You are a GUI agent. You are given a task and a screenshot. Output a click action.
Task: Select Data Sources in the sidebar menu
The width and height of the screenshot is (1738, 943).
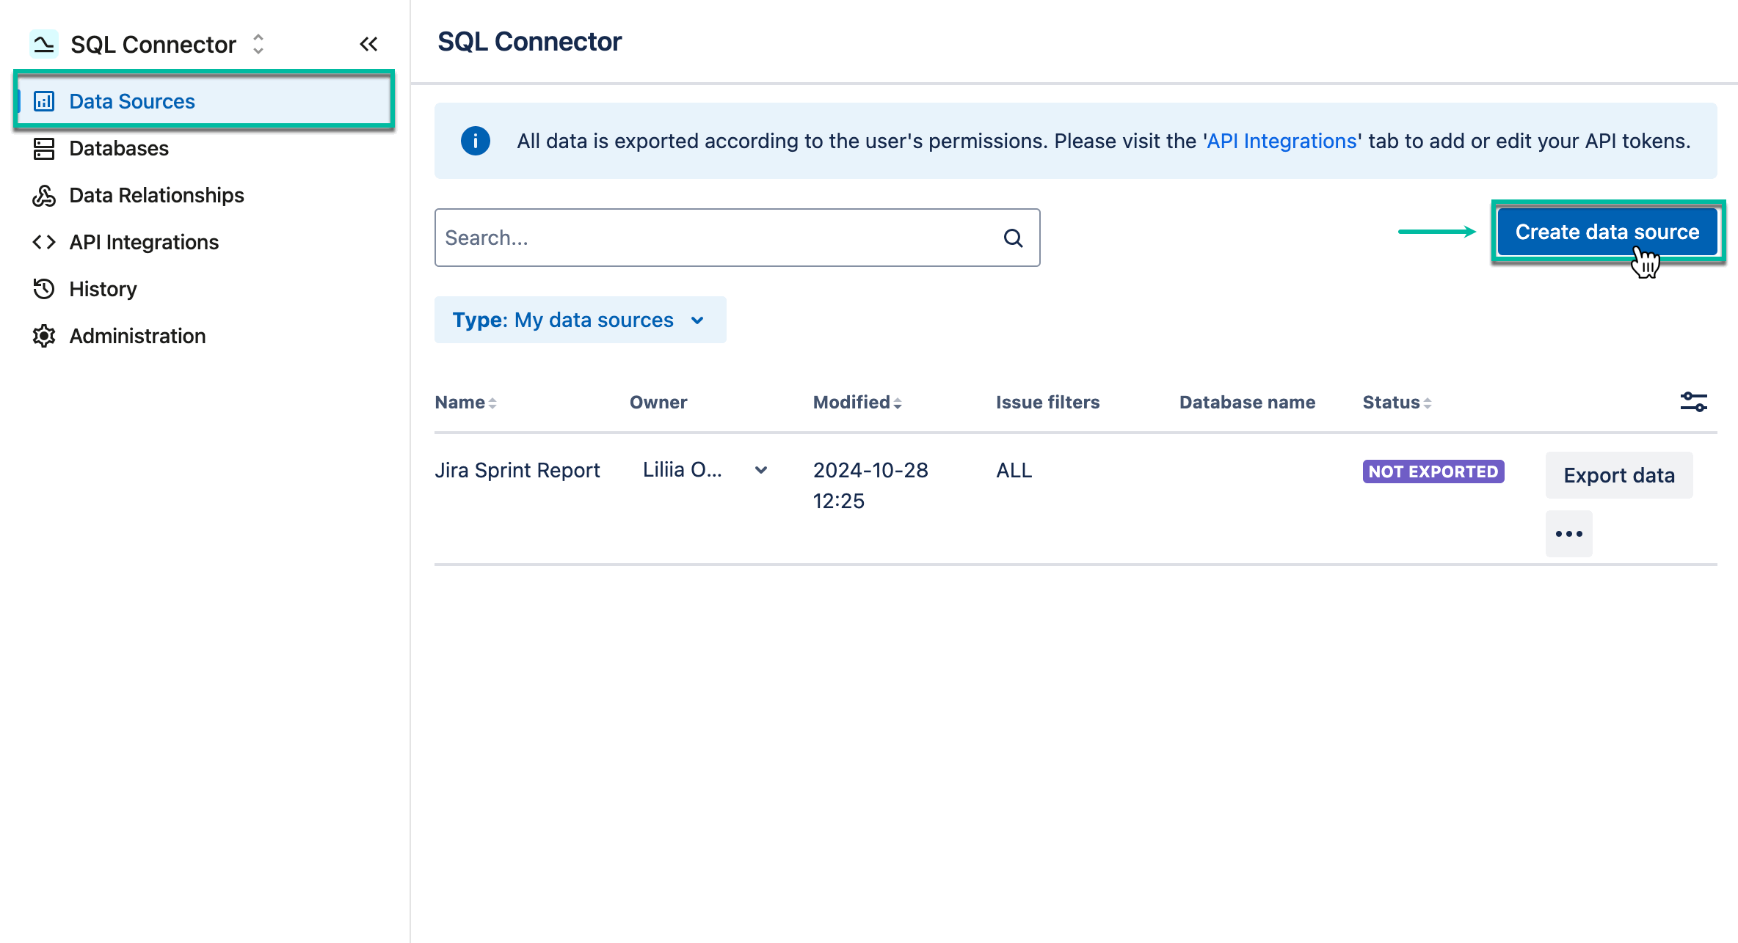[131, 100]
